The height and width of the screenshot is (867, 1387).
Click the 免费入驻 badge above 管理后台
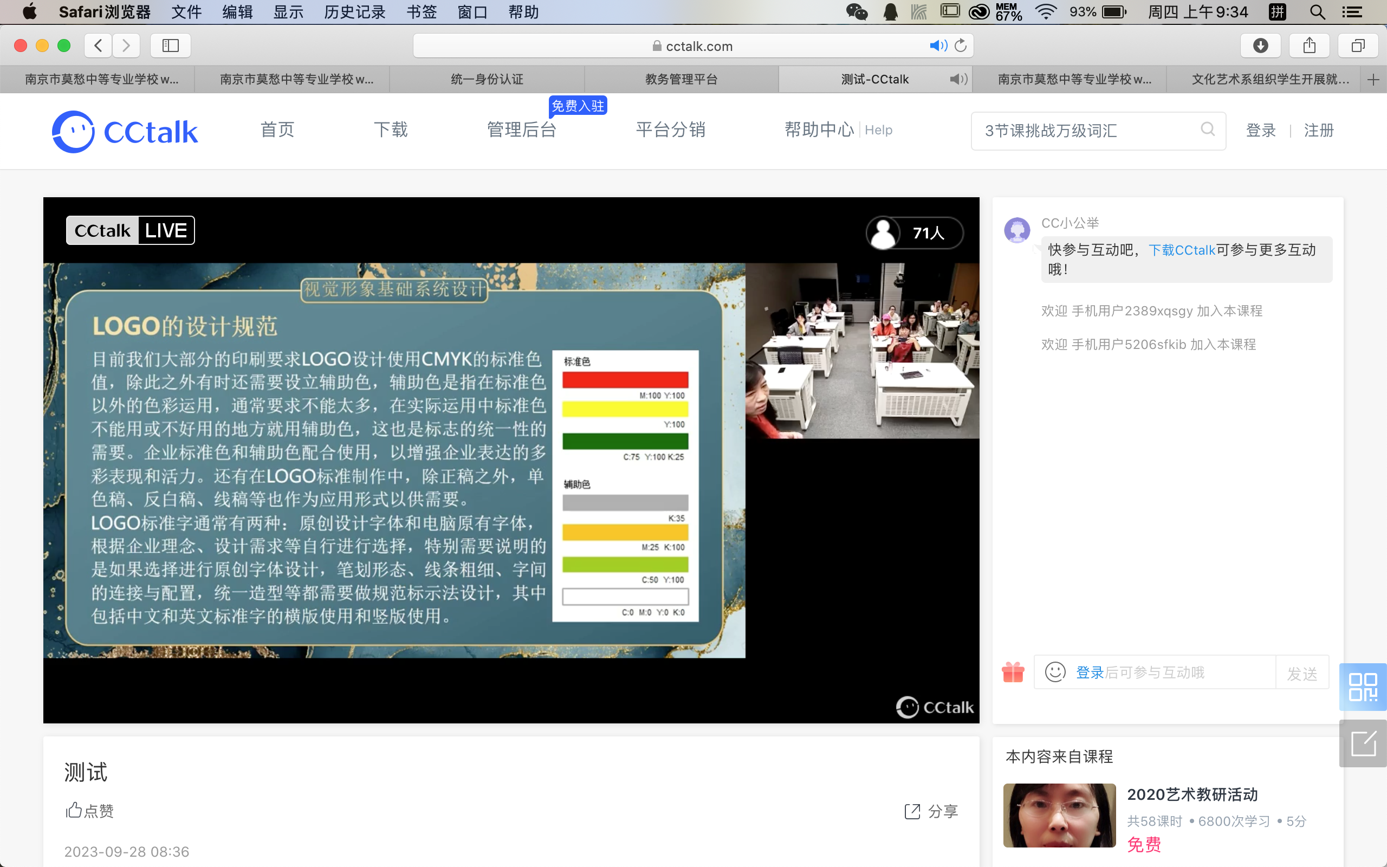[x=578, y=106]
